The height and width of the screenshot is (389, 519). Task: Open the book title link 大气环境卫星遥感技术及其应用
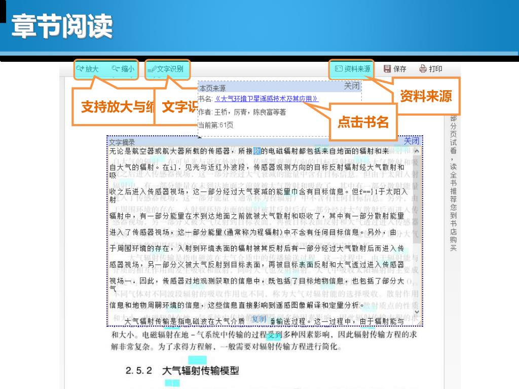pos(267,99)
